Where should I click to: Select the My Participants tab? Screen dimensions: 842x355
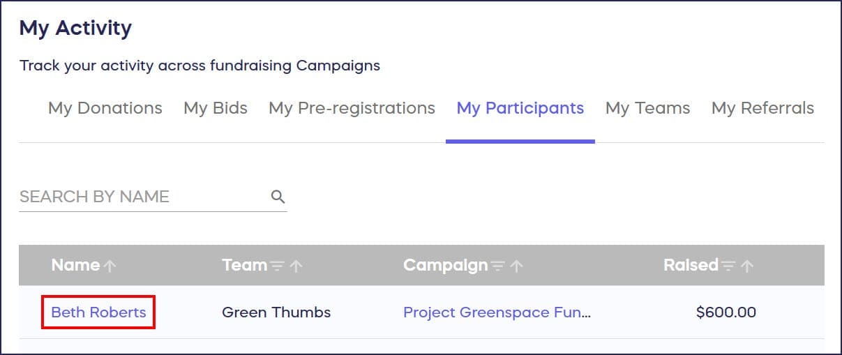pyautogui.click(x=520, y=108)
